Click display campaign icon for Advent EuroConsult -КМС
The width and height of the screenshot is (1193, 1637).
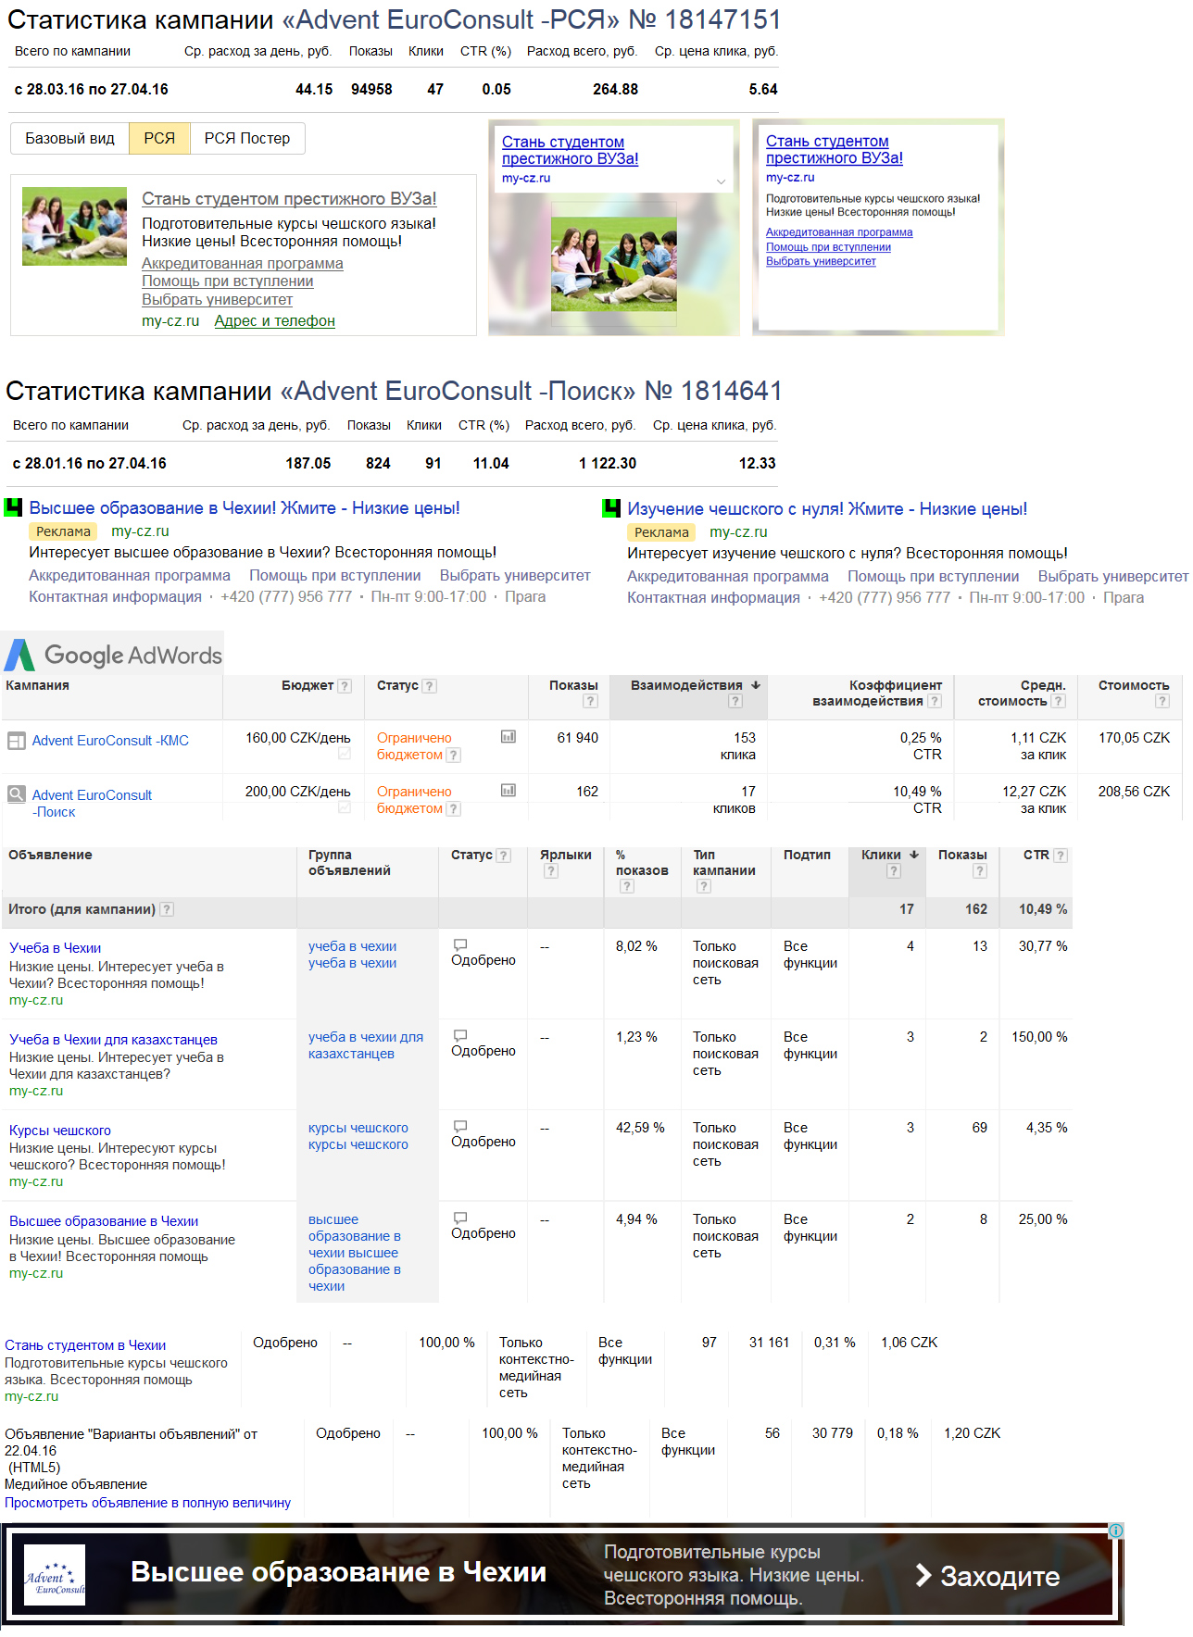coord(16,741)
